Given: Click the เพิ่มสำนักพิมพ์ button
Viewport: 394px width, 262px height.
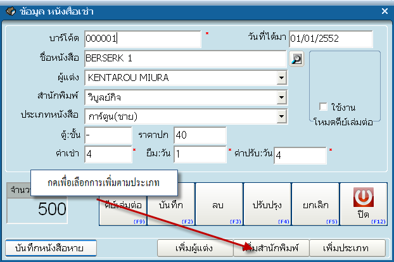Looking at the screenshot, I should (x=271, y=248).
